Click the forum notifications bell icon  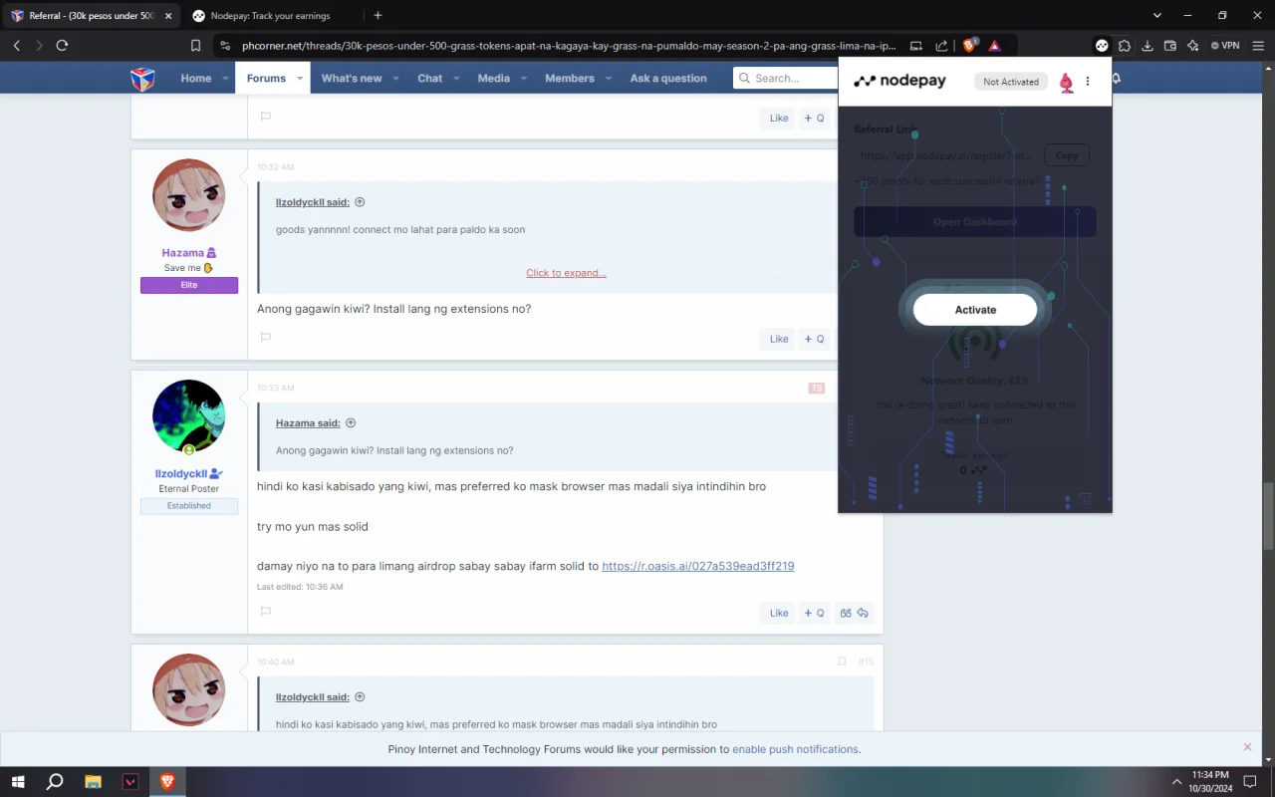[x=1117, y=79]
